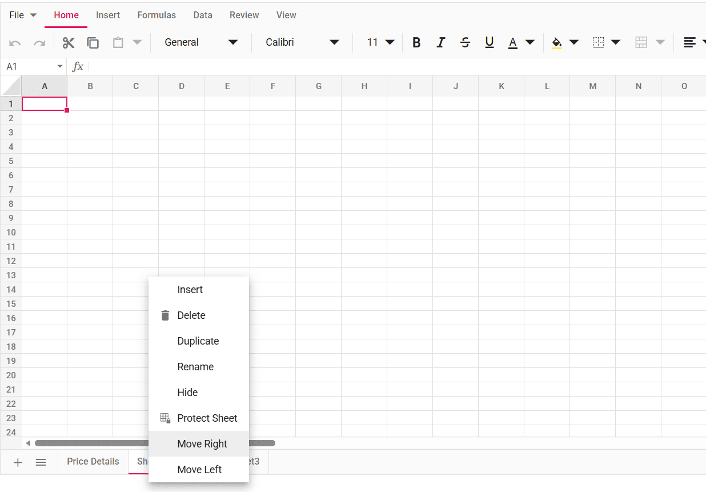The height and width of the screenshot is (492, 706).
Task: Click the Borders icon
Action: point(599,42)
